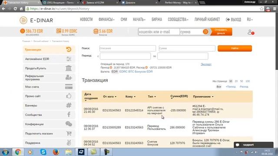The width and height of the screenshot is (278, 156).
Task: Sort by Дата создания column
Action: pyautogui.click(x=91, y=97)
